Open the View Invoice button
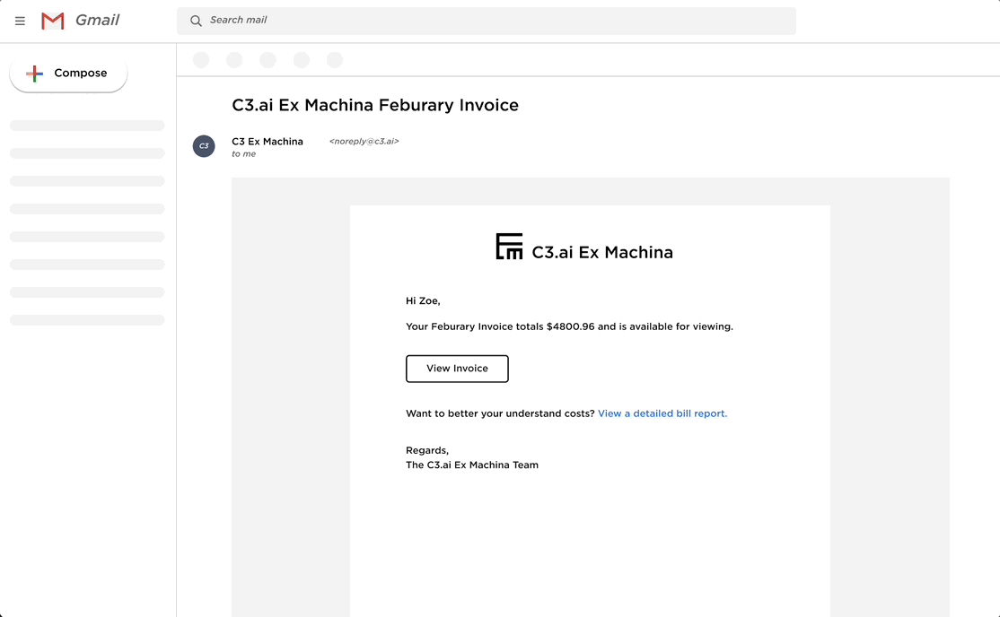Screen dimensions: 1000x617 457,369
